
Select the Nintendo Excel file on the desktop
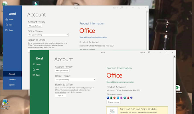(x=178, y=89)
